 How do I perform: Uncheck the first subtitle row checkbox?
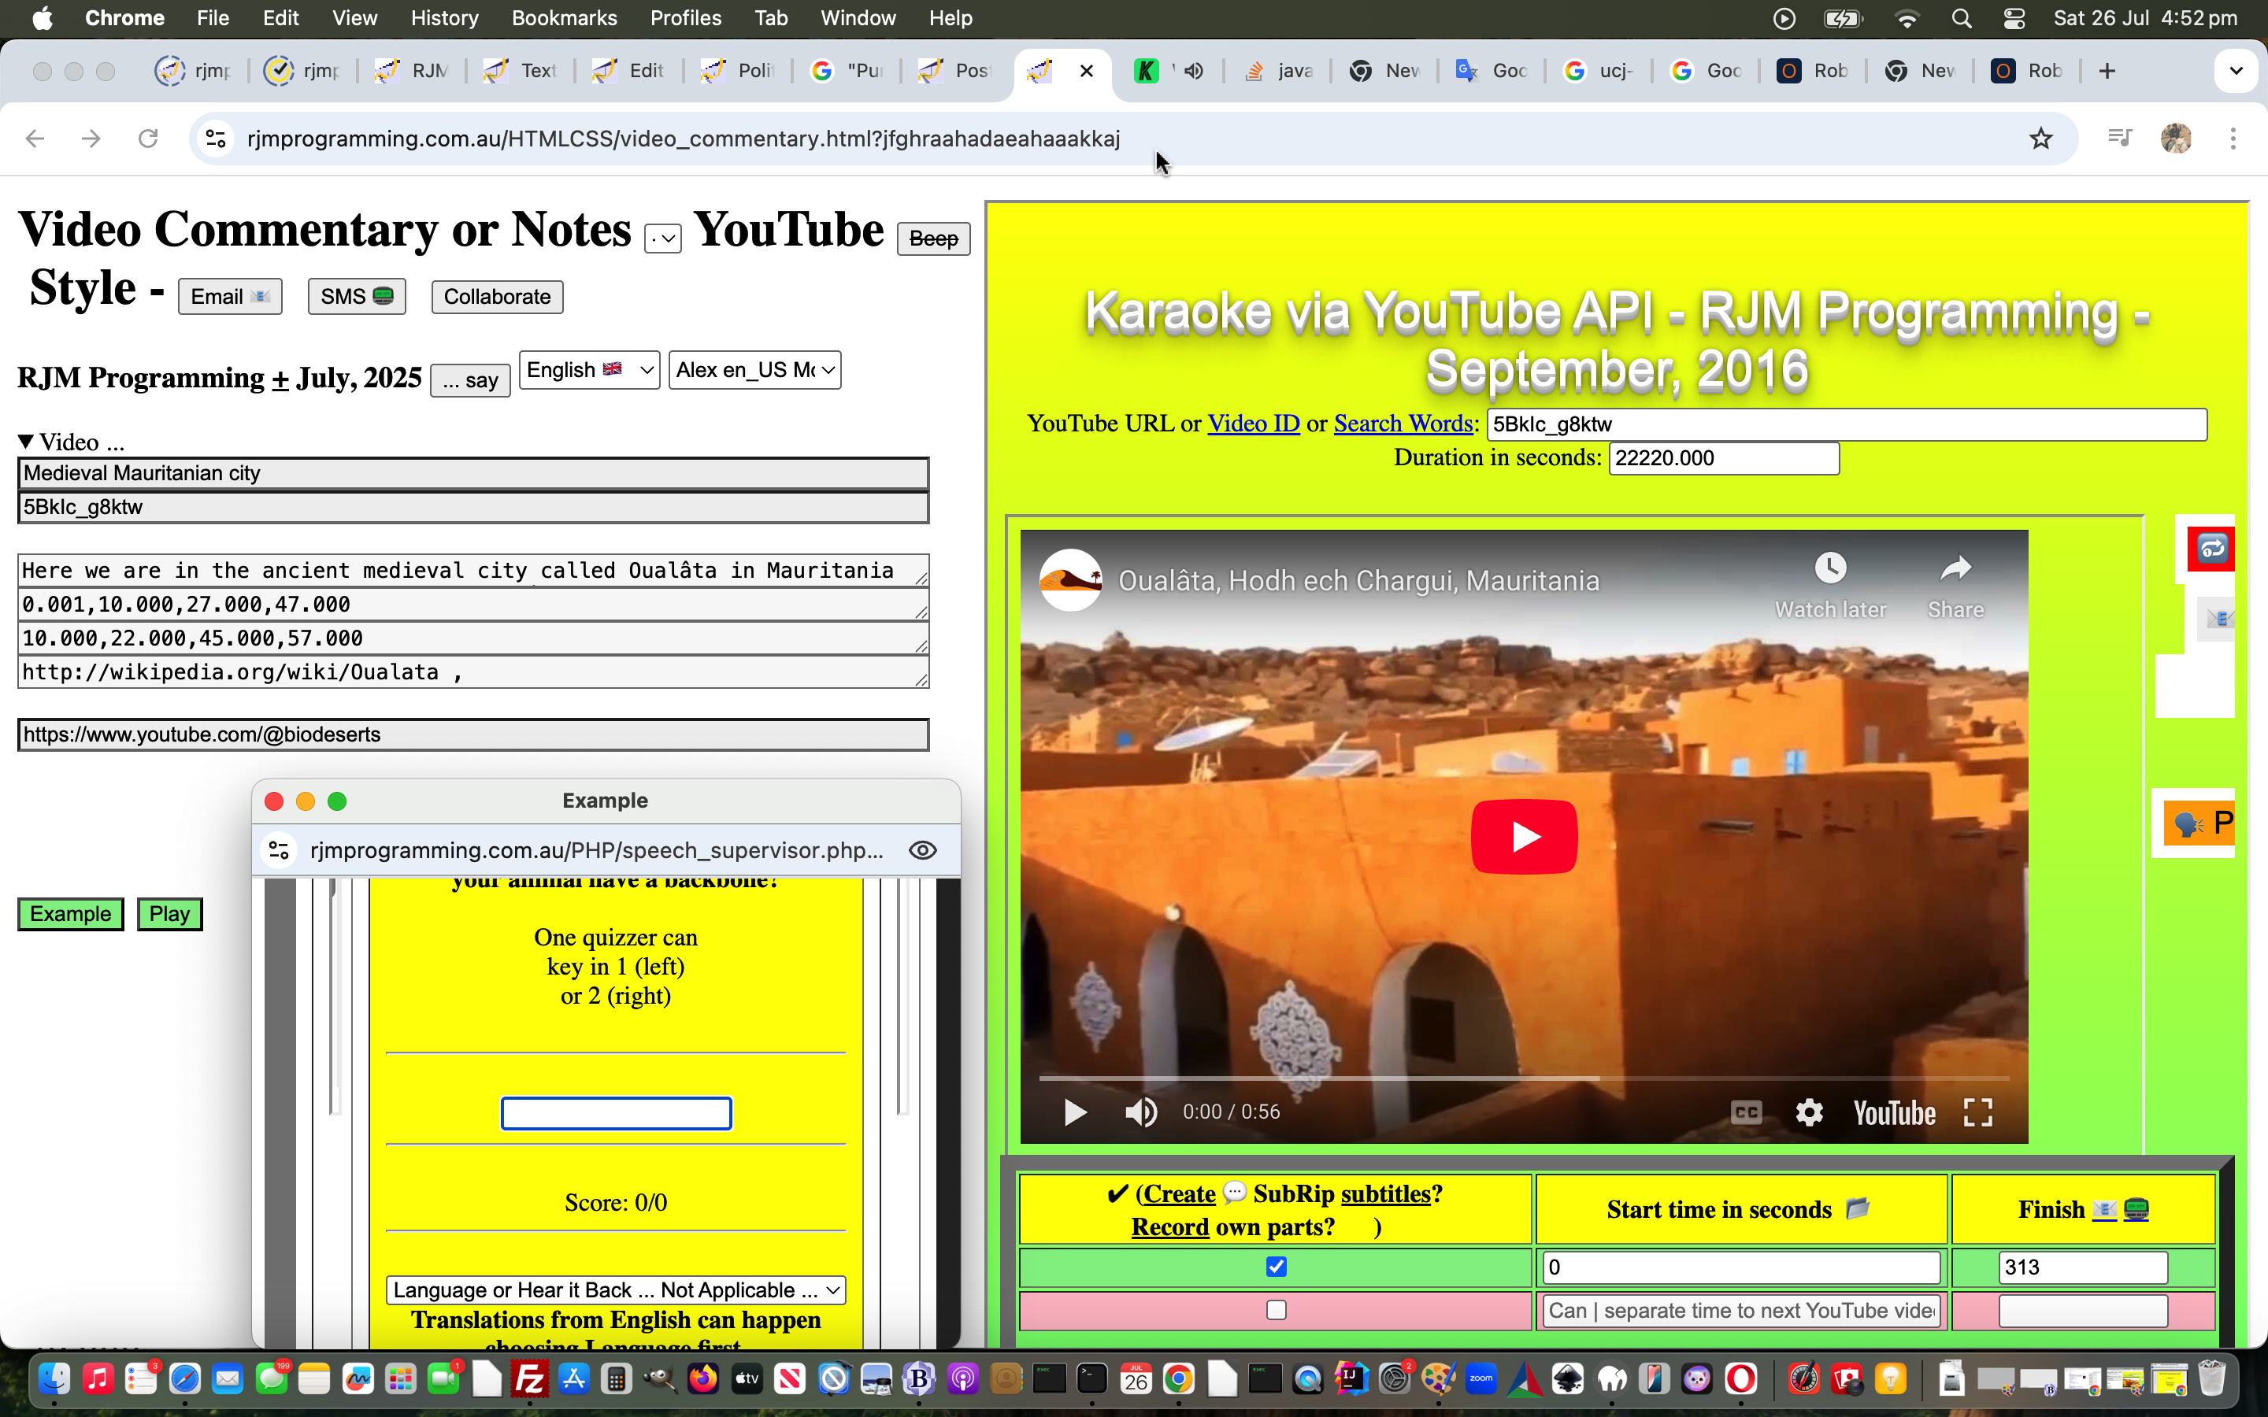coord(1276,1267)
